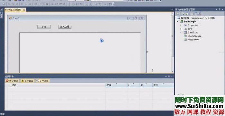
Task: Click the Make Same Width icon
Action: click(35, 4)
